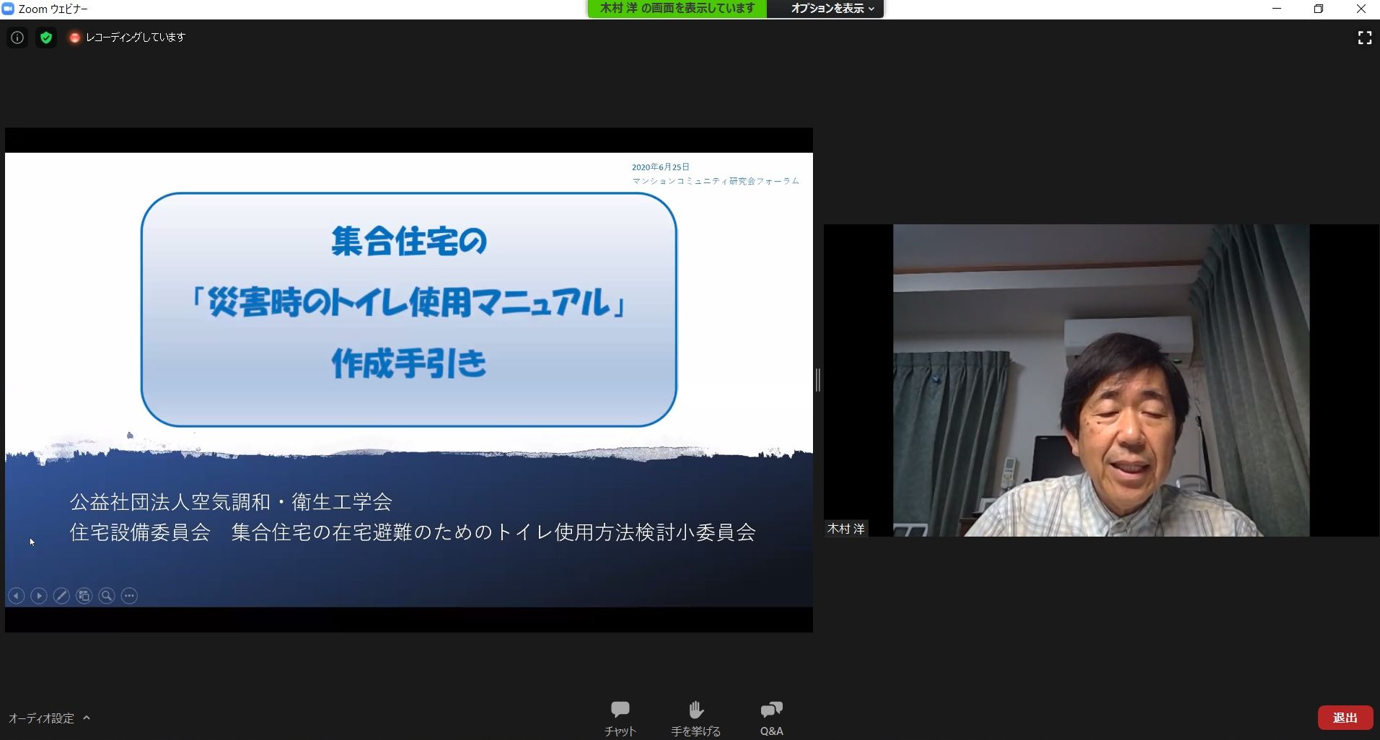Open the slideshow more options ellipsis

[129, 596]
